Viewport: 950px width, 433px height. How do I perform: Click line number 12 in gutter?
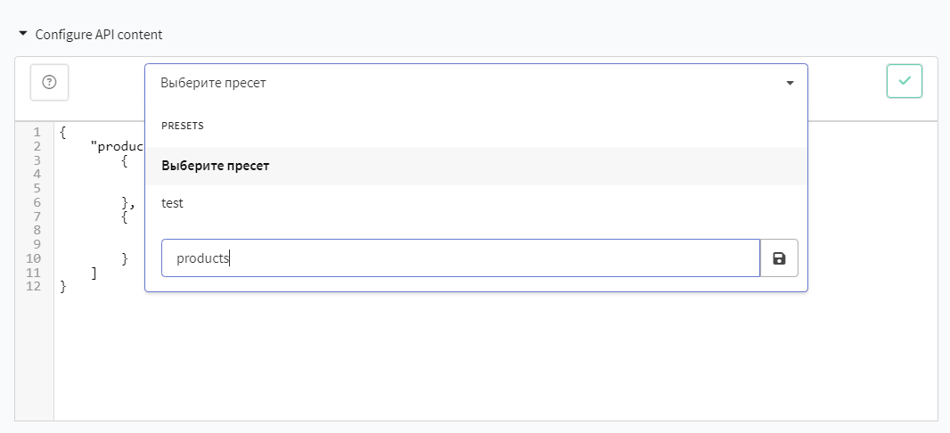(x=34, y=286)
